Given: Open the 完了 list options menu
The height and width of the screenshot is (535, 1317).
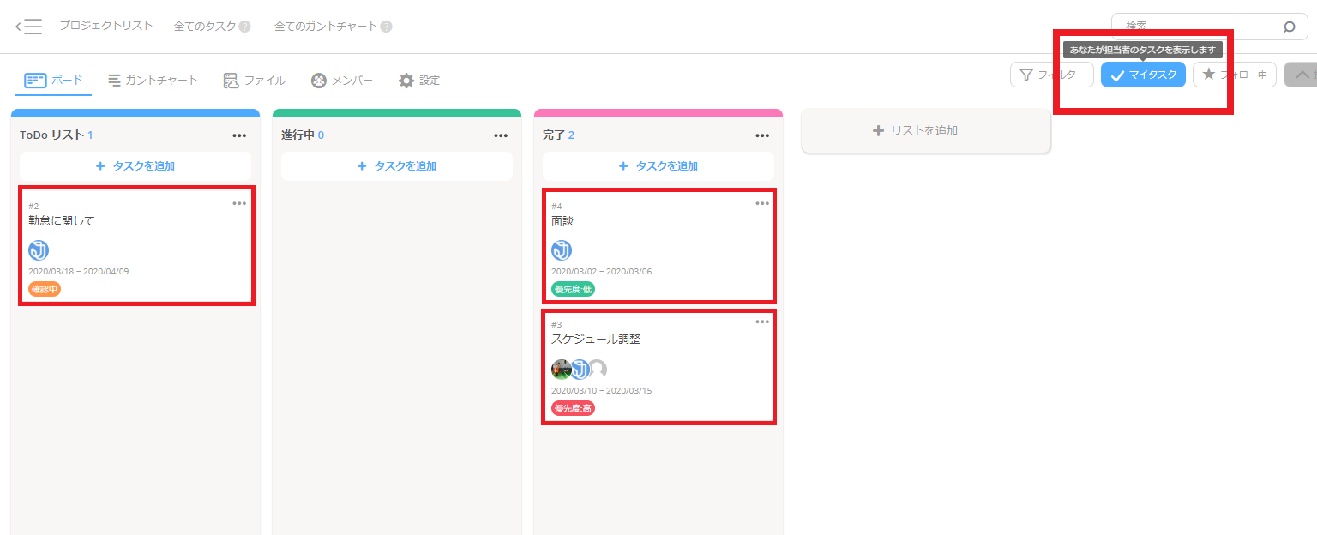Looking at the screenshot, I should pyautogui.click(x=761, y=135).
